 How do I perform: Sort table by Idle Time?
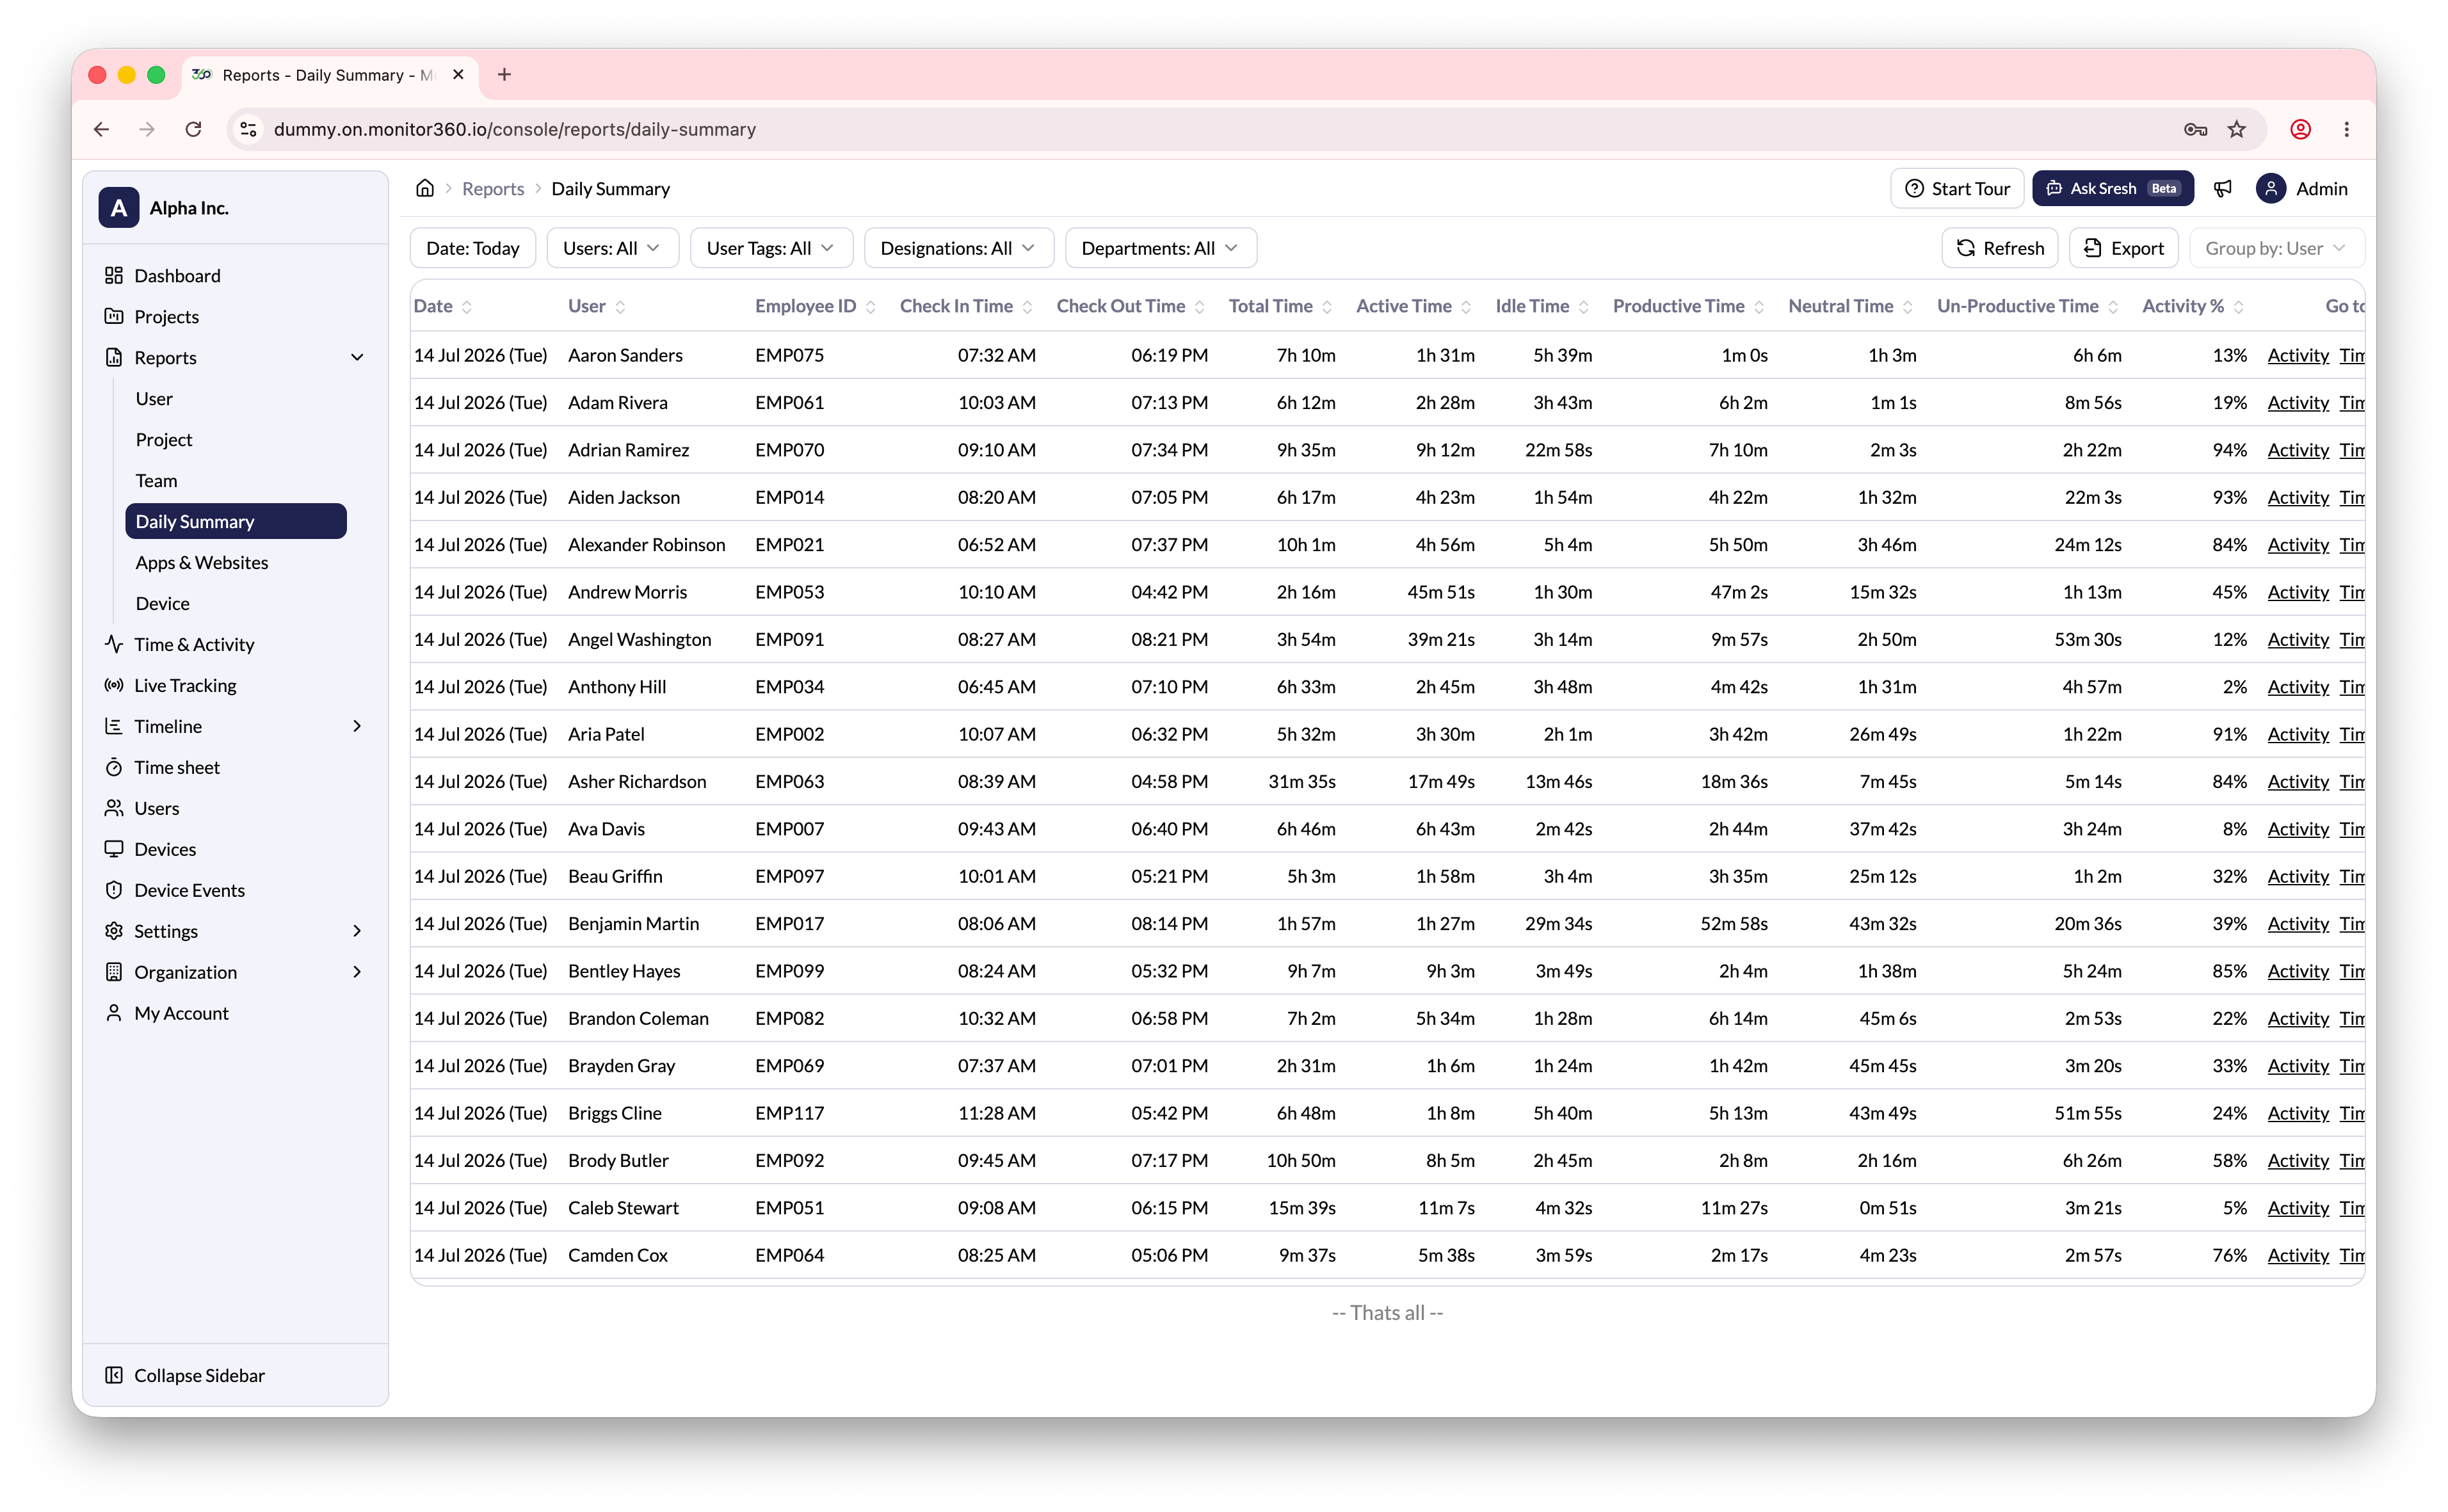pyautogui.click(x=1584, y=307)
